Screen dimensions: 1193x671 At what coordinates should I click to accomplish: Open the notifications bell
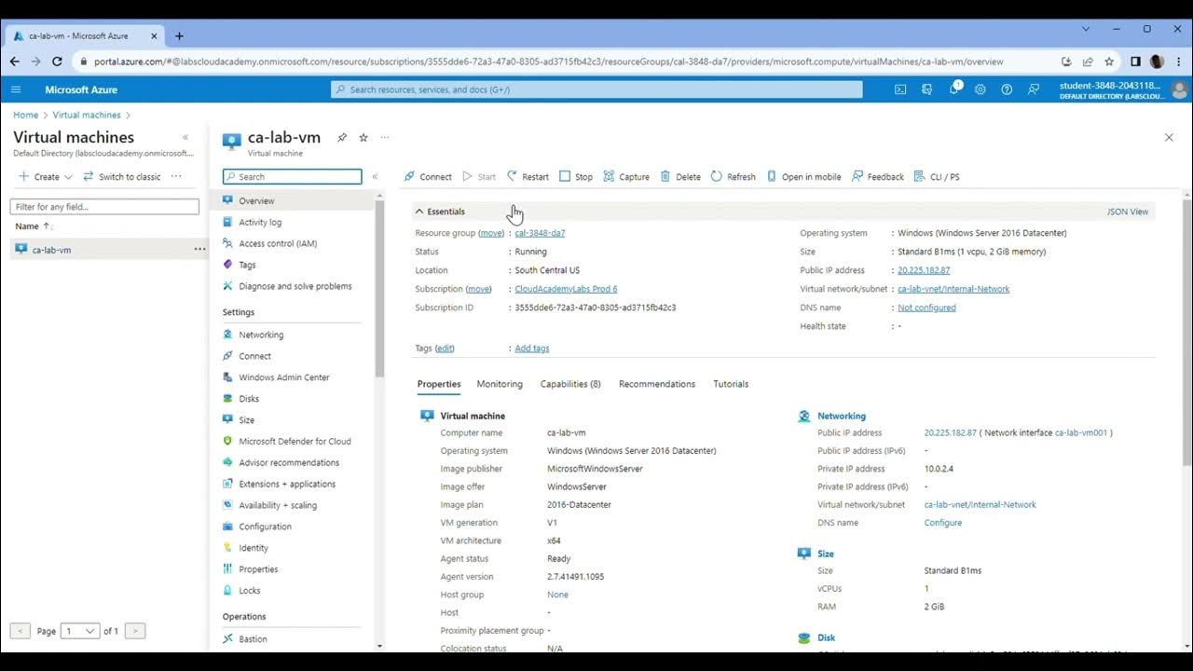coord(954,89)
